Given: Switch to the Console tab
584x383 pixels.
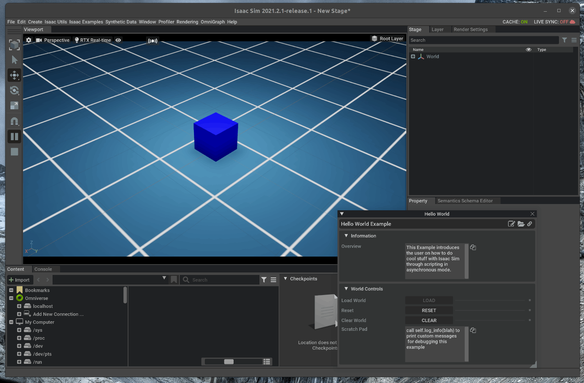Looking at the screenshot, I should (43, 269).
